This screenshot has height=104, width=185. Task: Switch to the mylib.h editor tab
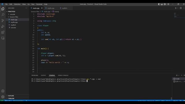click(x=64, y=8)
